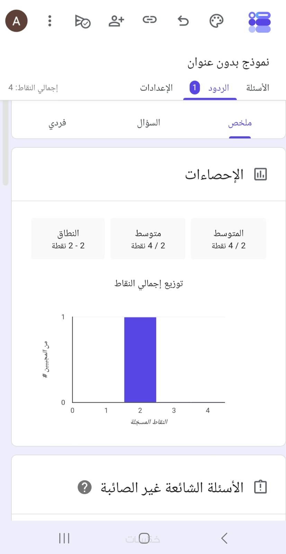Image resolution: width=286 pixels, height=554 pixels.
Task: Tap the Android back navigation button
Action: coord(224,538)
